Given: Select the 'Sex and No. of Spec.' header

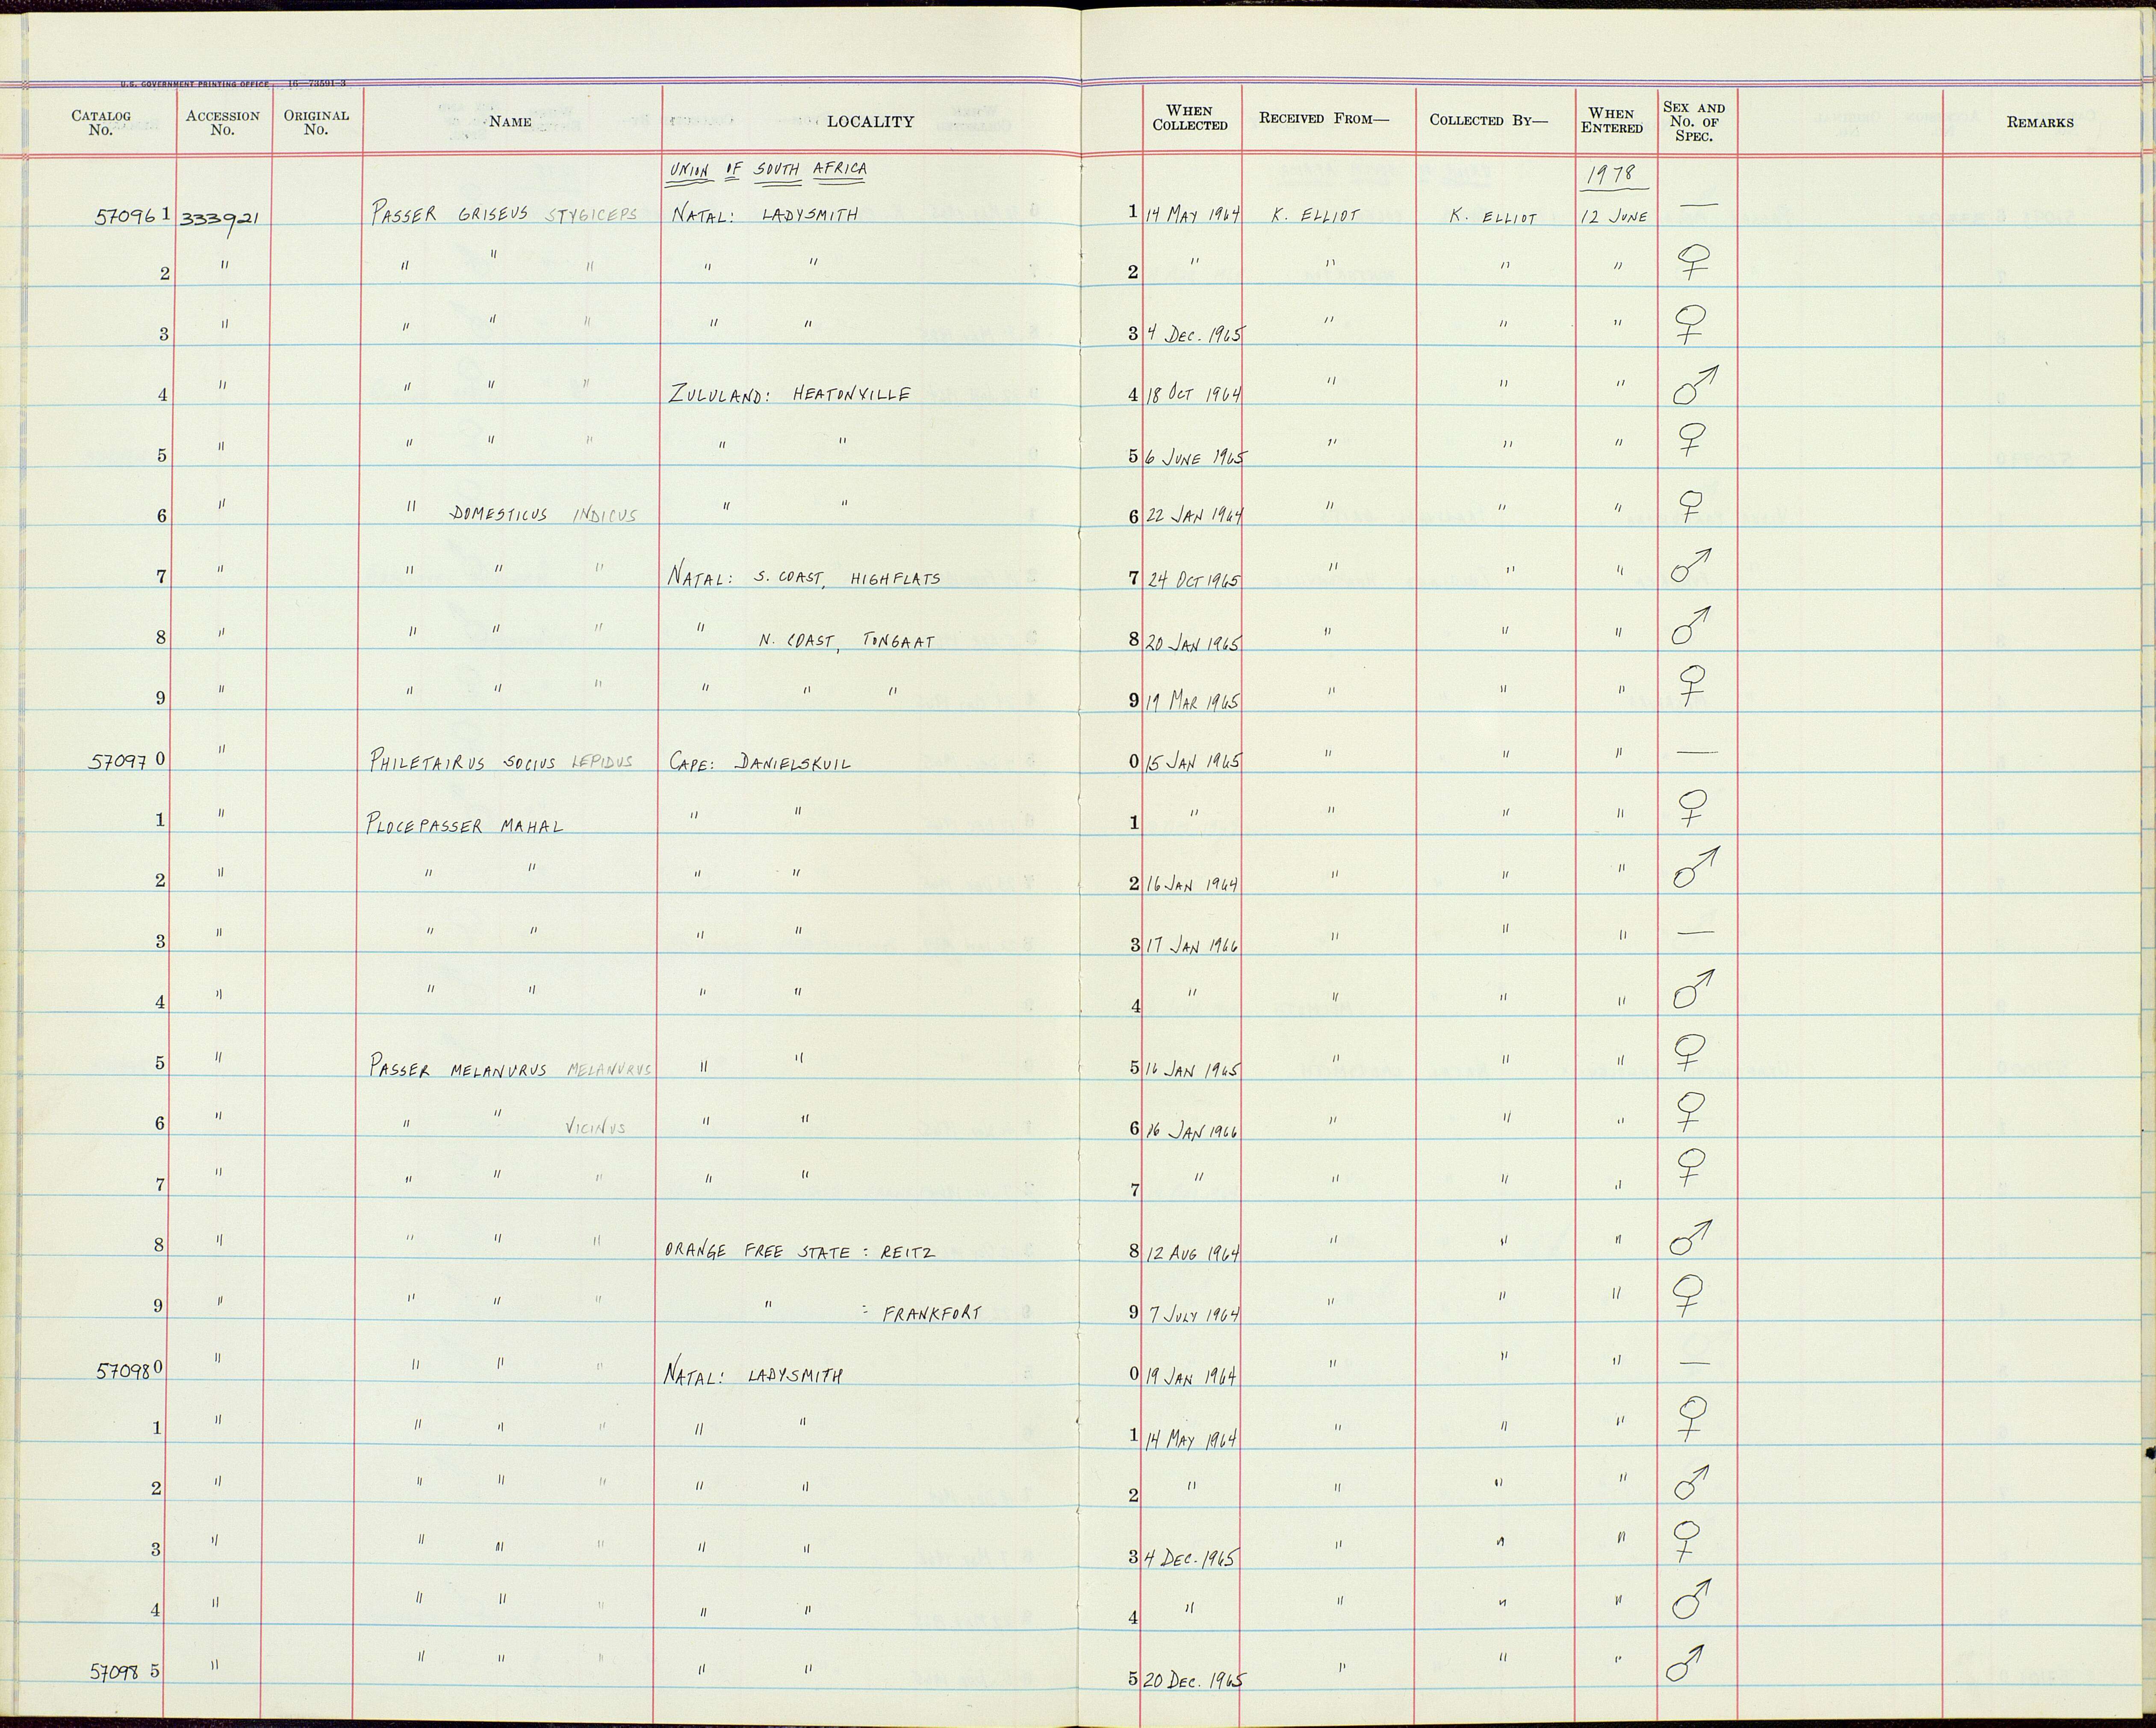Looking at the screenshot, I should [1694, 121].
